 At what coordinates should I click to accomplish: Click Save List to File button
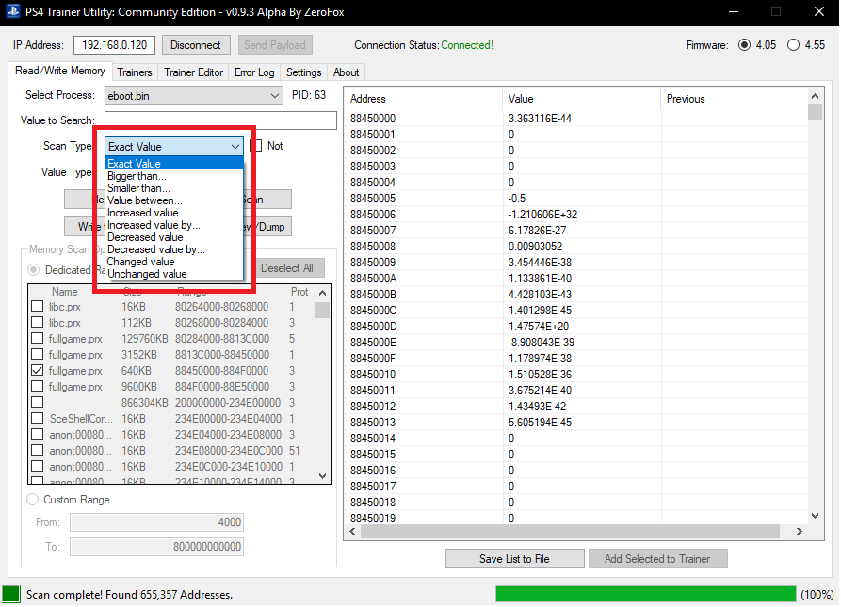tap(513, 558)
